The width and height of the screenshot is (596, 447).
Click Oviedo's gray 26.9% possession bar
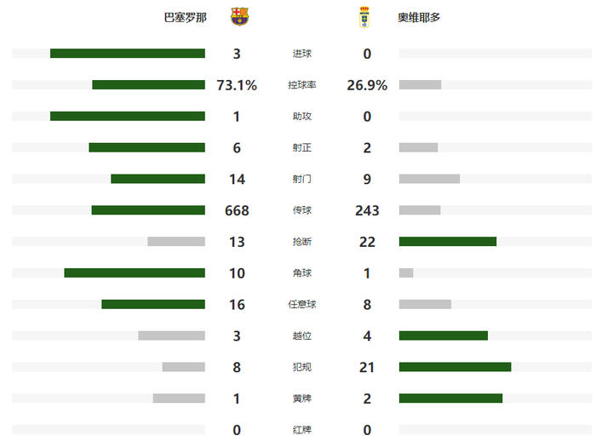420,85
